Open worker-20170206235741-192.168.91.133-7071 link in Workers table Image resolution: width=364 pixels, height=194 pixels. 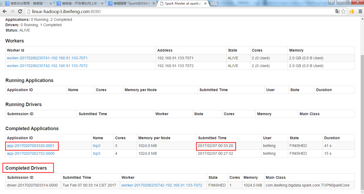tap(47, 58)
